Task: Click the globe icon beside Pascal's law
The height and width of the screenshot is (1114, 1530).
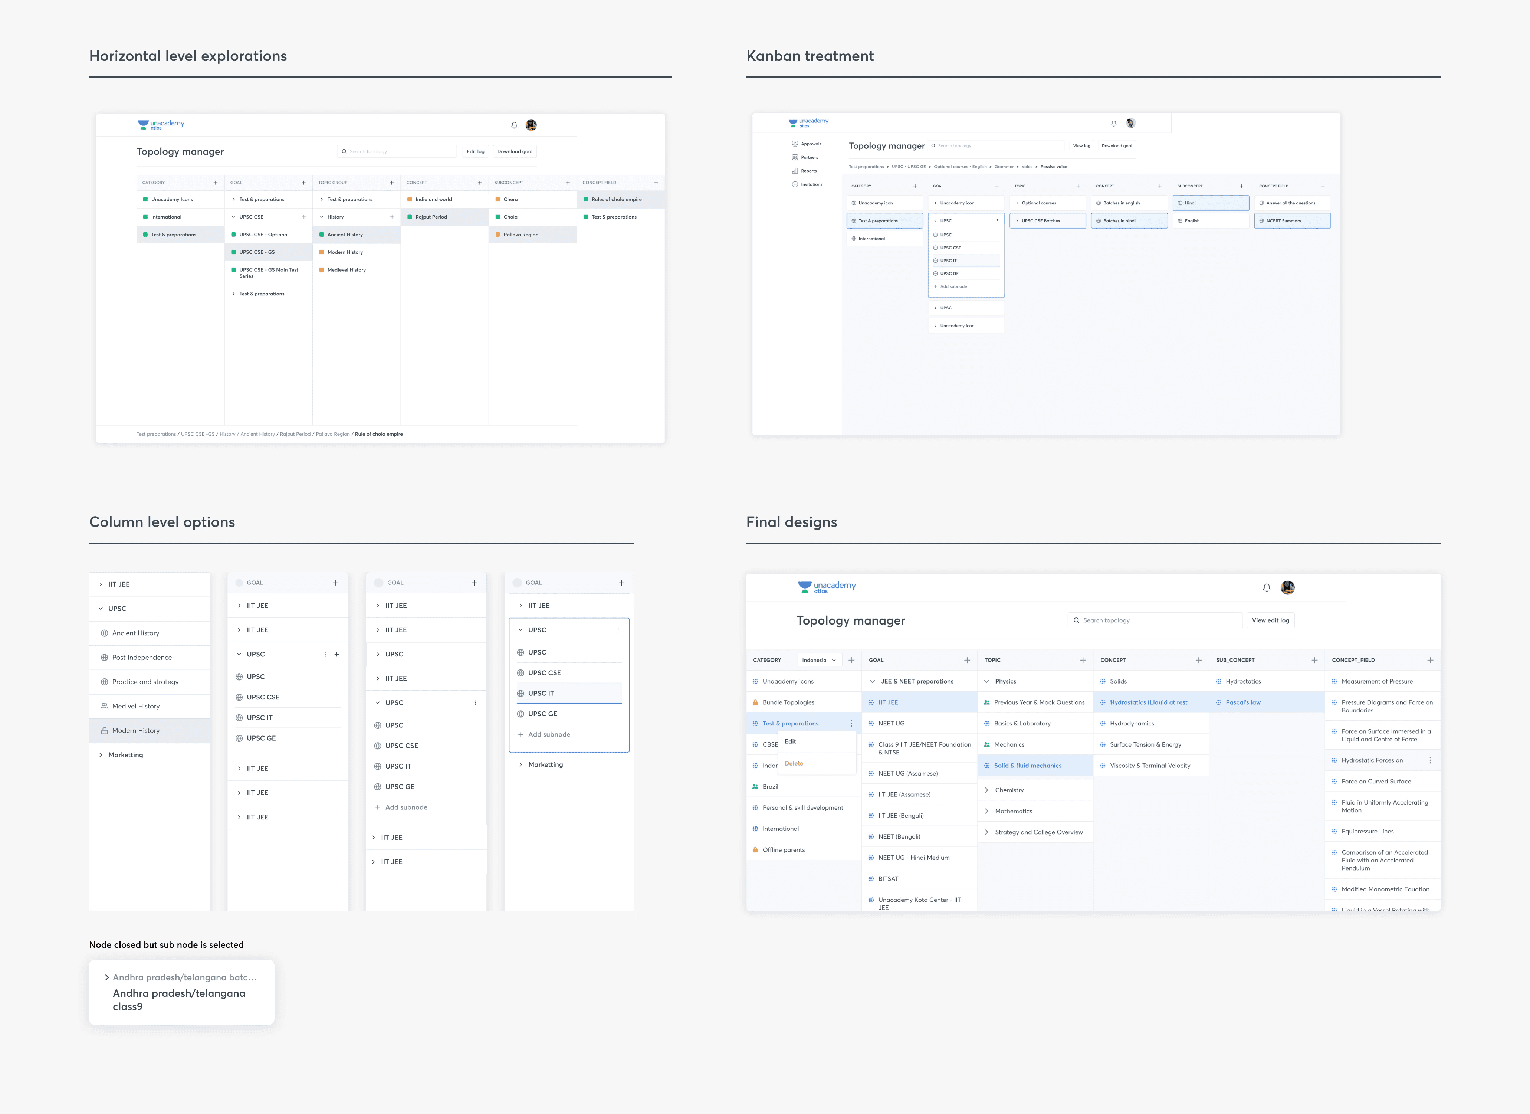Action: point(1218,702)
